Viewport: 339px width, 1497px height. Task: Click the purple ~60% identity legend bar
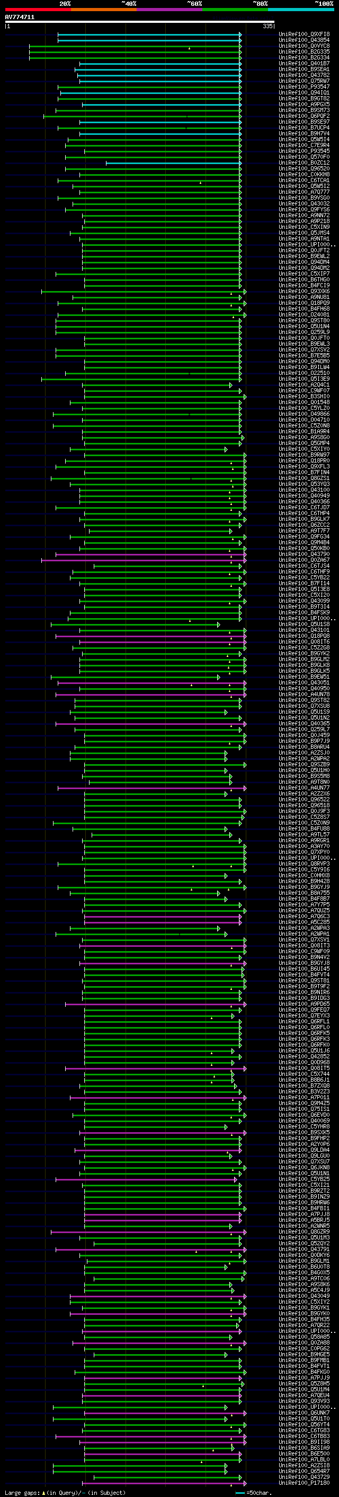pyautogui.click(x=170, y=10)
